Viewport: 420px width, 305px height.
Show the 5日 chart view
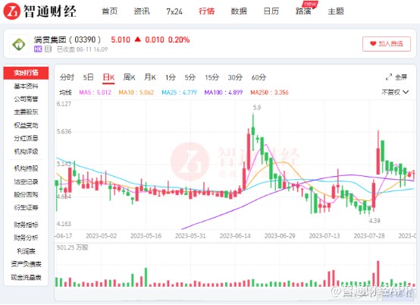(x=88, y=77)
